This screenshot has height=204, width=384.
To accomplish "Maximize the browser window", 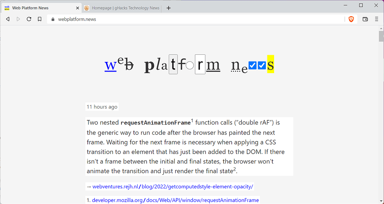I will click(x=361, y=5).
